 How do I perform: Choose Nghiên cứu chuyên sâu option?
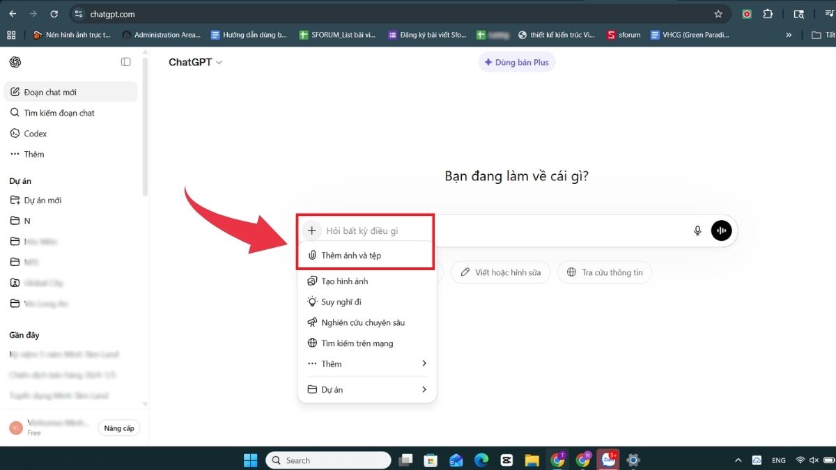pyautogui.click(x=367, y=322)
